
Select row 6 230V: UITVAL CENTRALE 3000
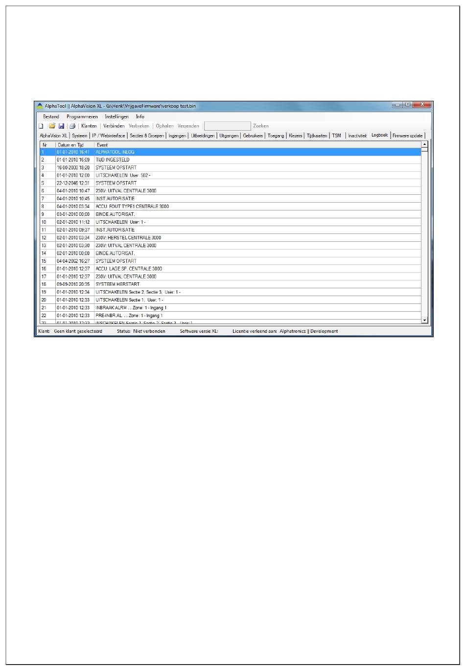(x=231, y=191)
